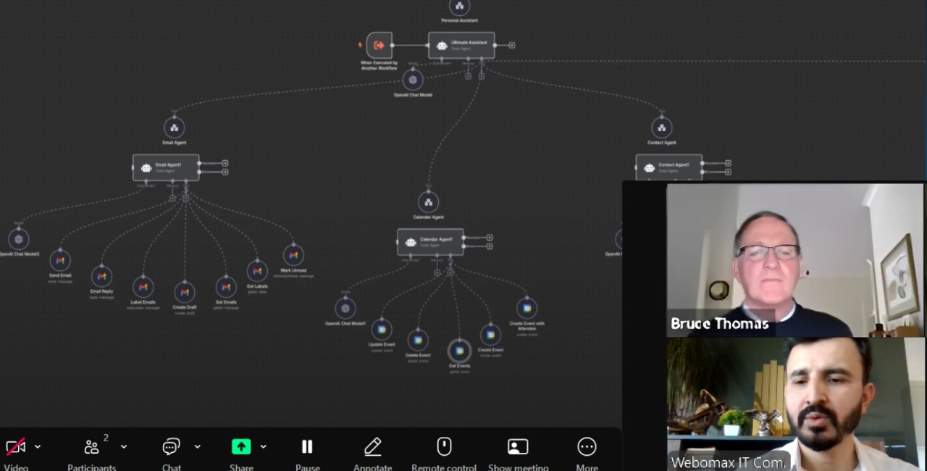Open video options arrow beside Video
This screenshot has height=471, width=927.
(x=38, y=447)
